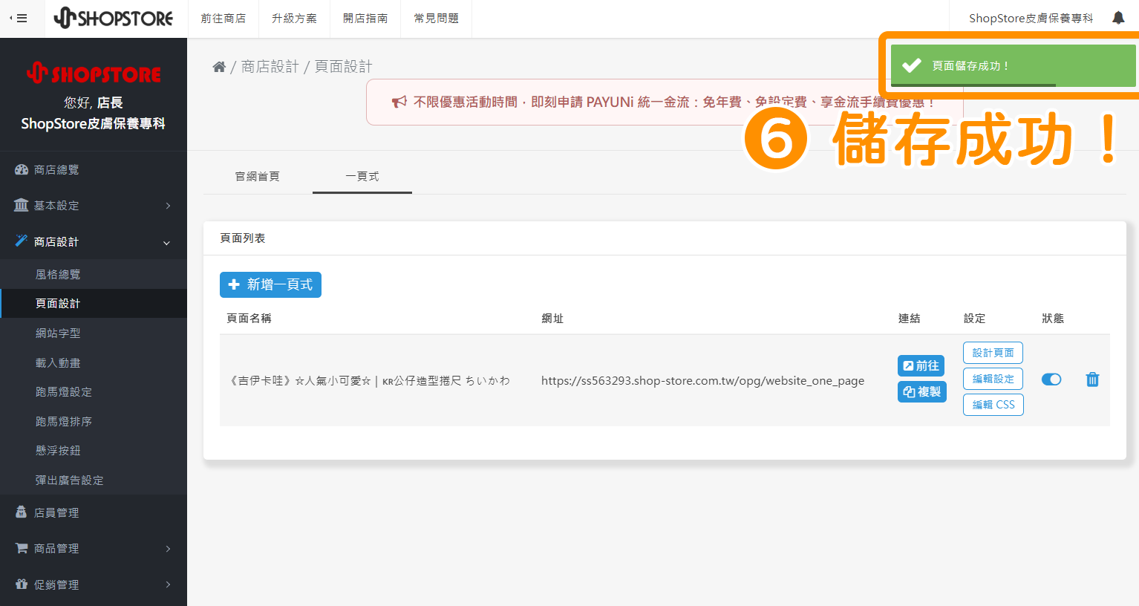The height and width of the screenshot is (606, 1139).
Task: Click the 商品管理 shopping cart icon
Action: point(21,548)
